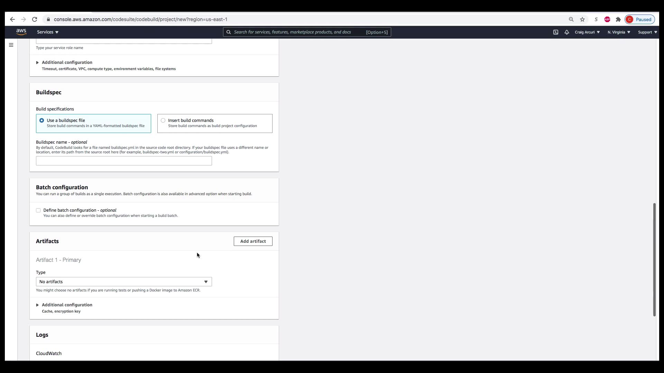Open the Services menu

pyautogui.click(x=48, y=32)
